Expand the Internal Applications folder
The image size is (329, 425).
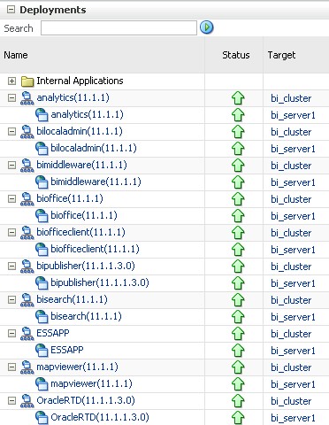11,81
